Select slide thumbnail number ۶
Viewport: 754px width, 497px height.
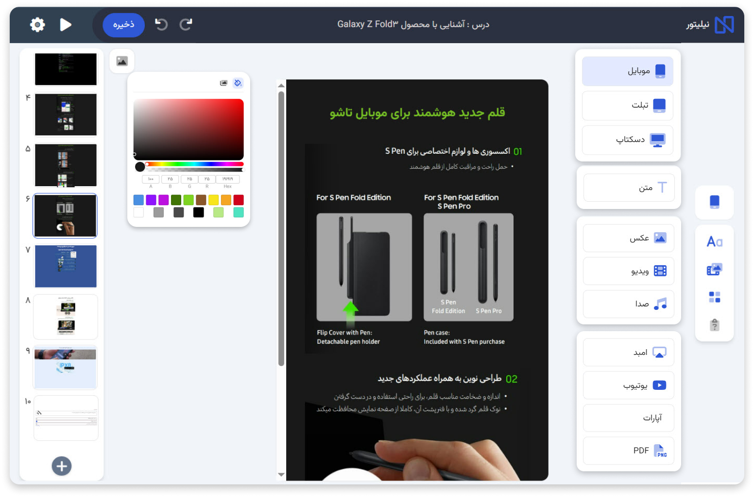[66, 216]
